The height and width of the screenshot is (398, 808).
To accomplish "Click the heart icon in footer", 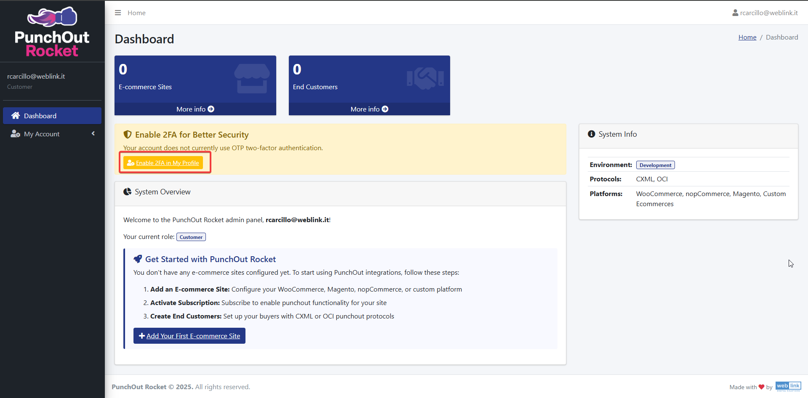I will [761, 387].
